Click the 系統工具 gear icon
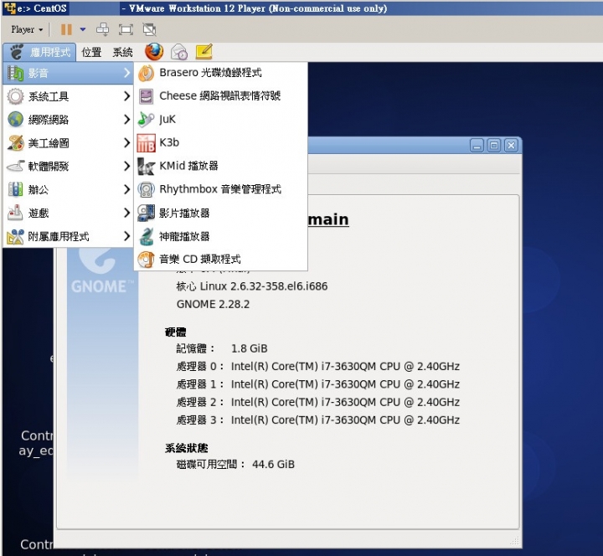The height and width of the screenshot is (556, 603). coord(15,96)
